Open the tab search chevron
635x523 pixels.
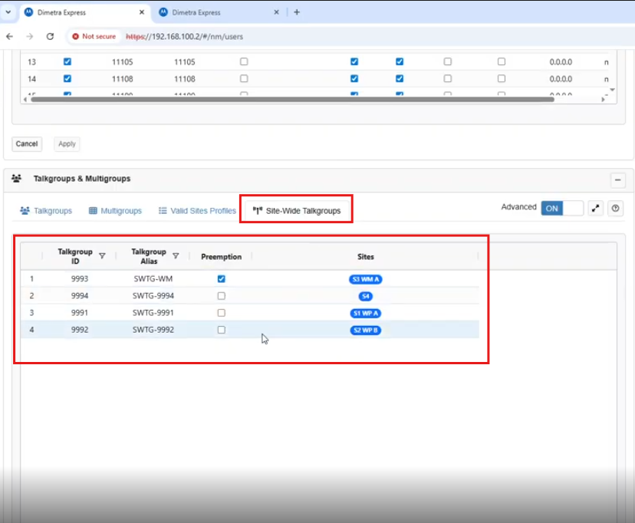tap(8, 12)
